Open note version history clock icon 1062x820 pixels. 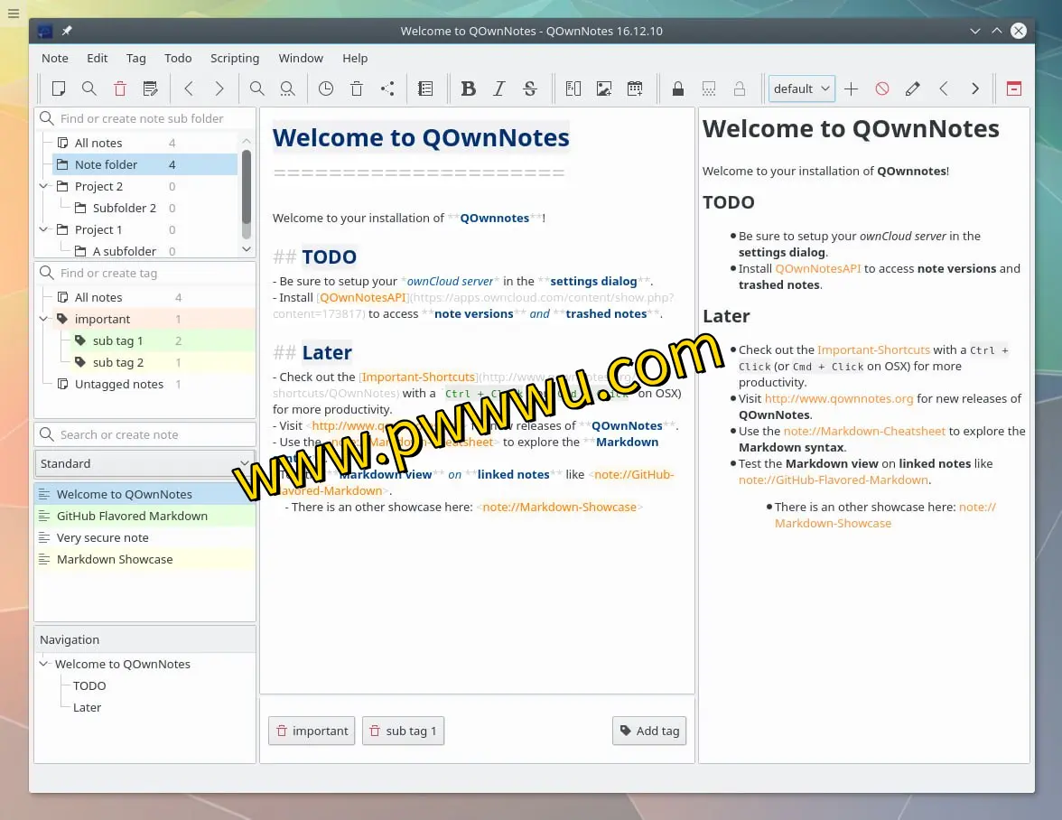click(326, 89)
